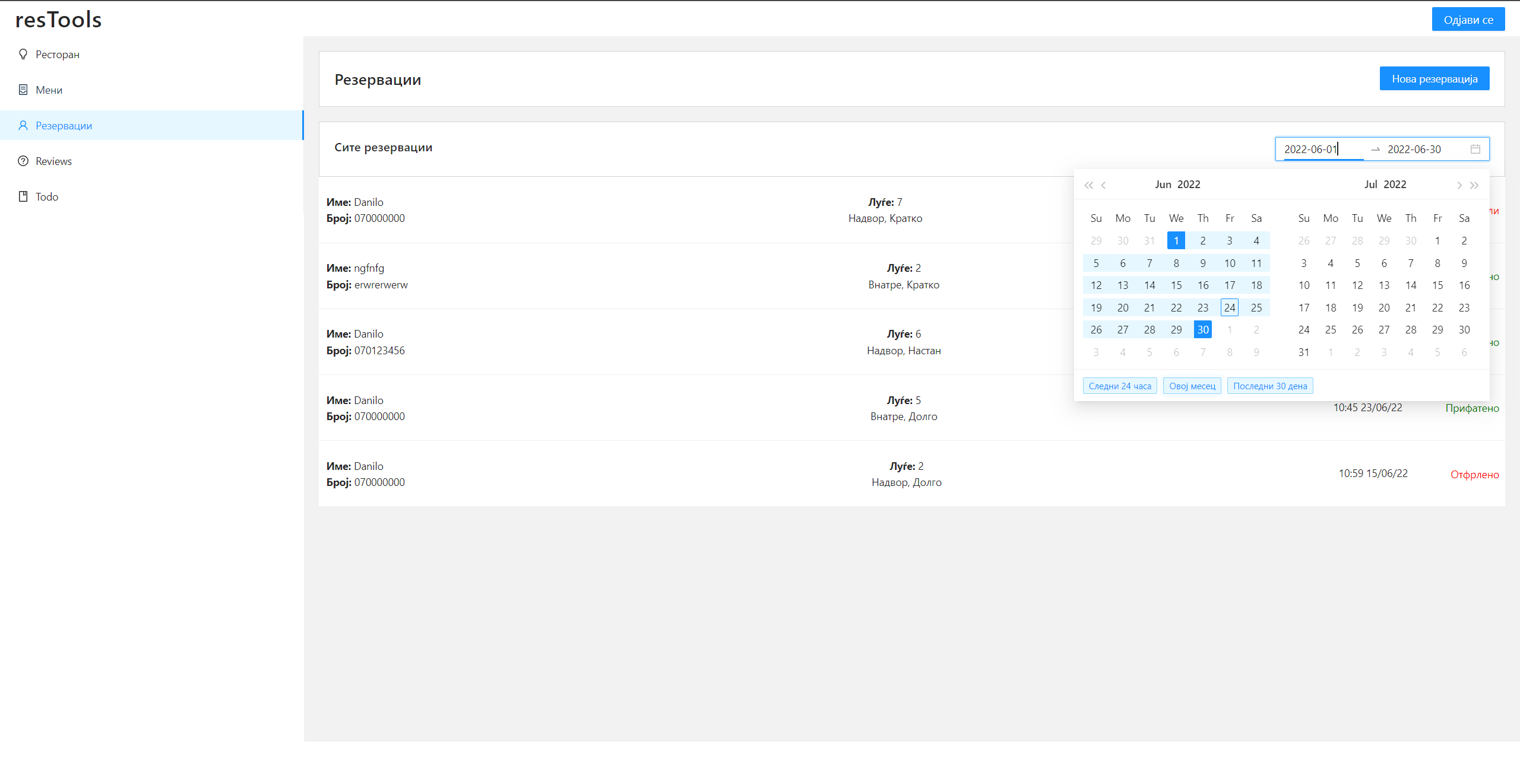
Task: Click the Todo book icon
Action: click(x=23, y=196)
